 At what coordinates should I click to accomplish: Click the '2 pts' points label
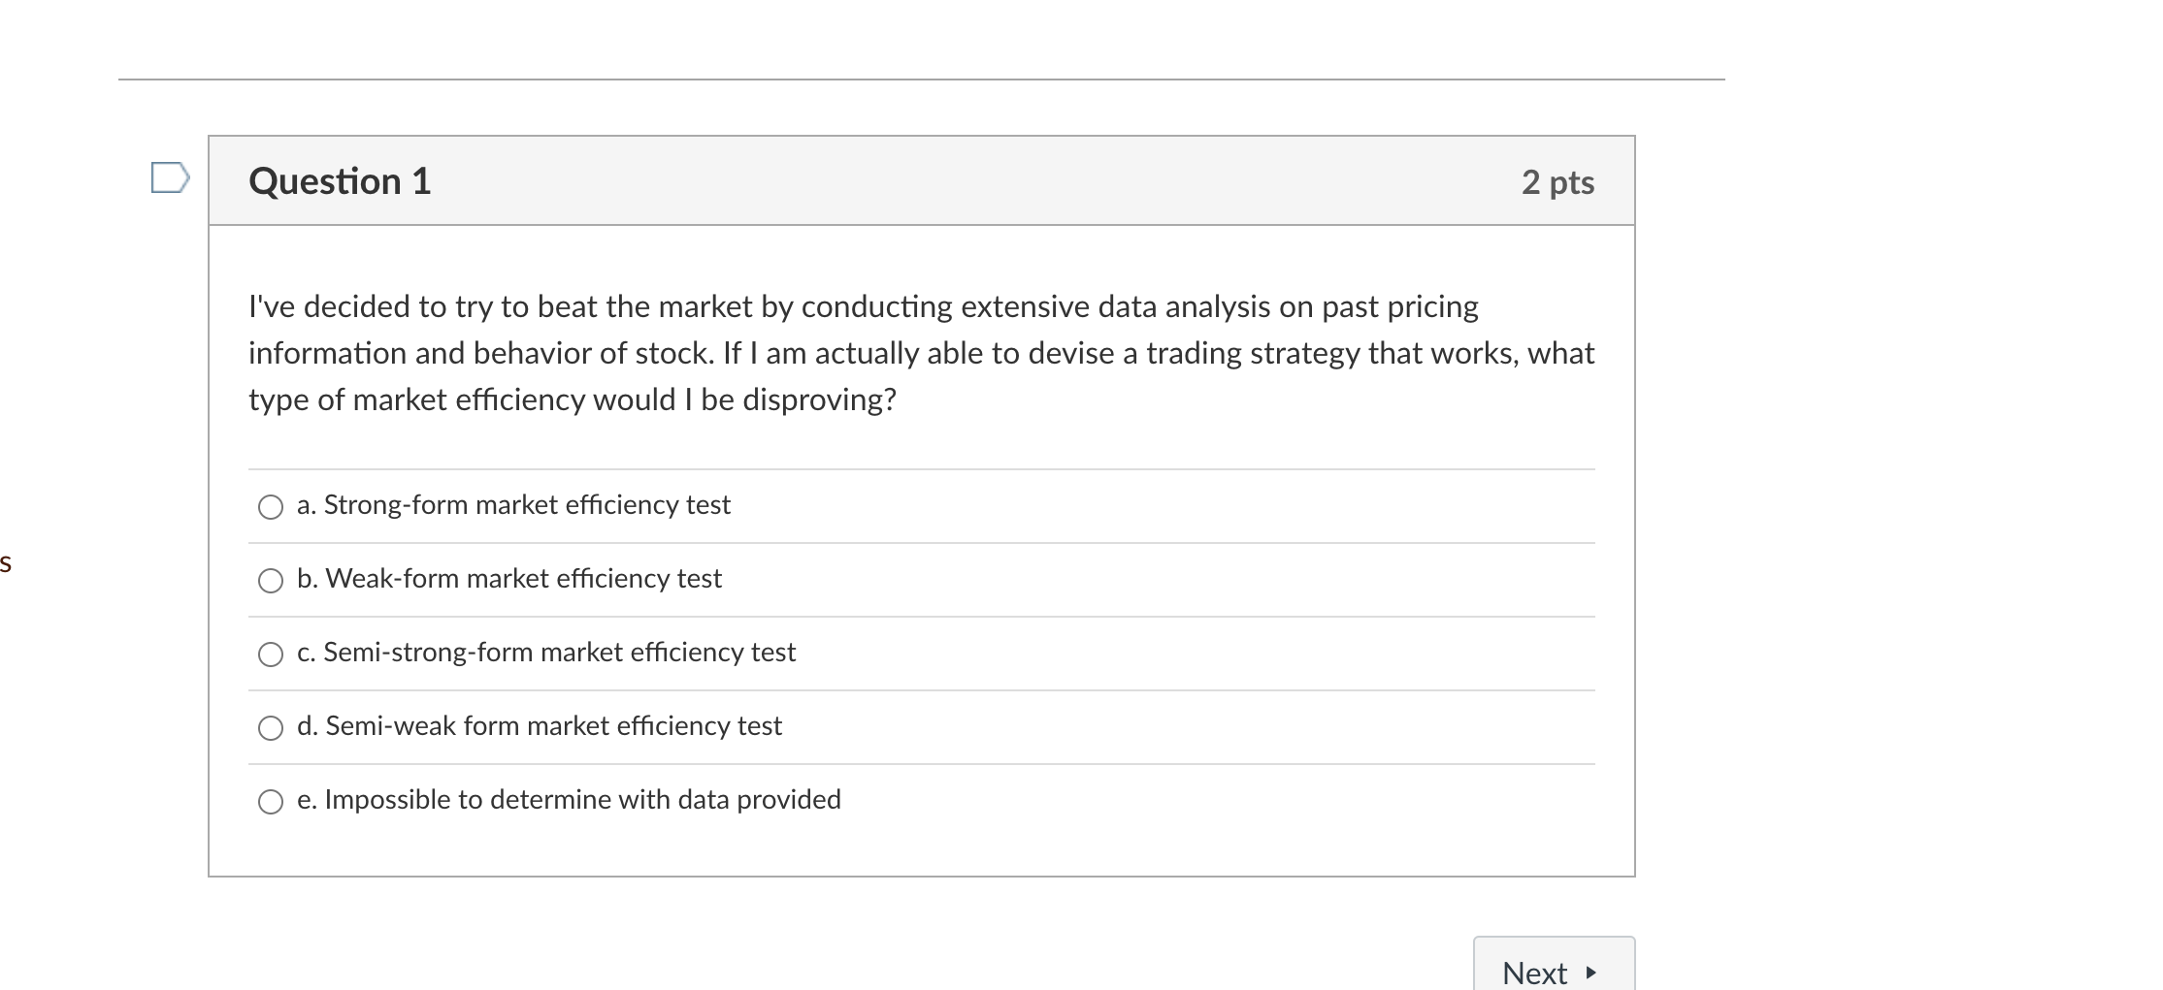(1557, 182)
